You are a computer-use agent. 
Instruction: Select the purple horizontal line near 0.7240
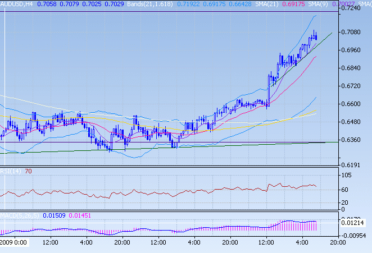click(x=169, y=12)
